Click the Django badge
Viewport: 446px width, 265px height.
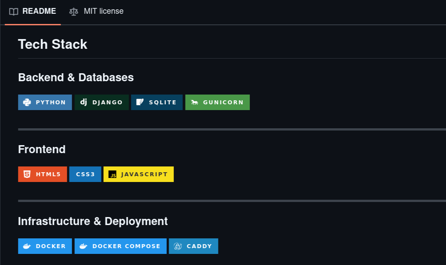(101, 102)
